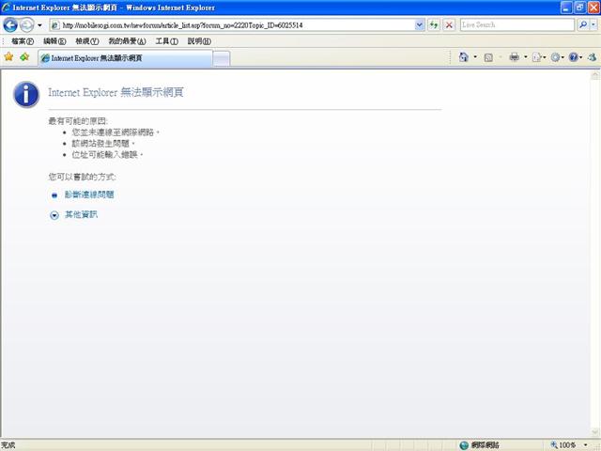The image size is (601, 451).
Task: Open the 我的最愛(A) menu
Action: 127,41
